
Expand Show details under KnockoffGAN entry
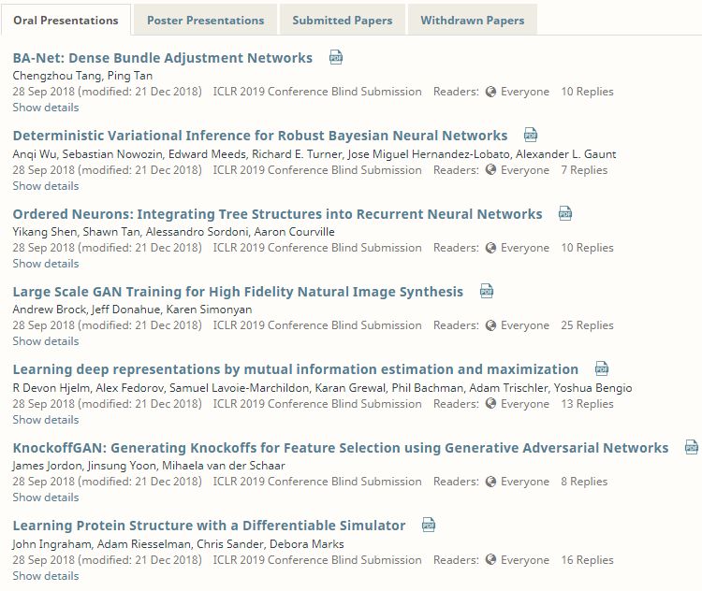coord(46,497)
